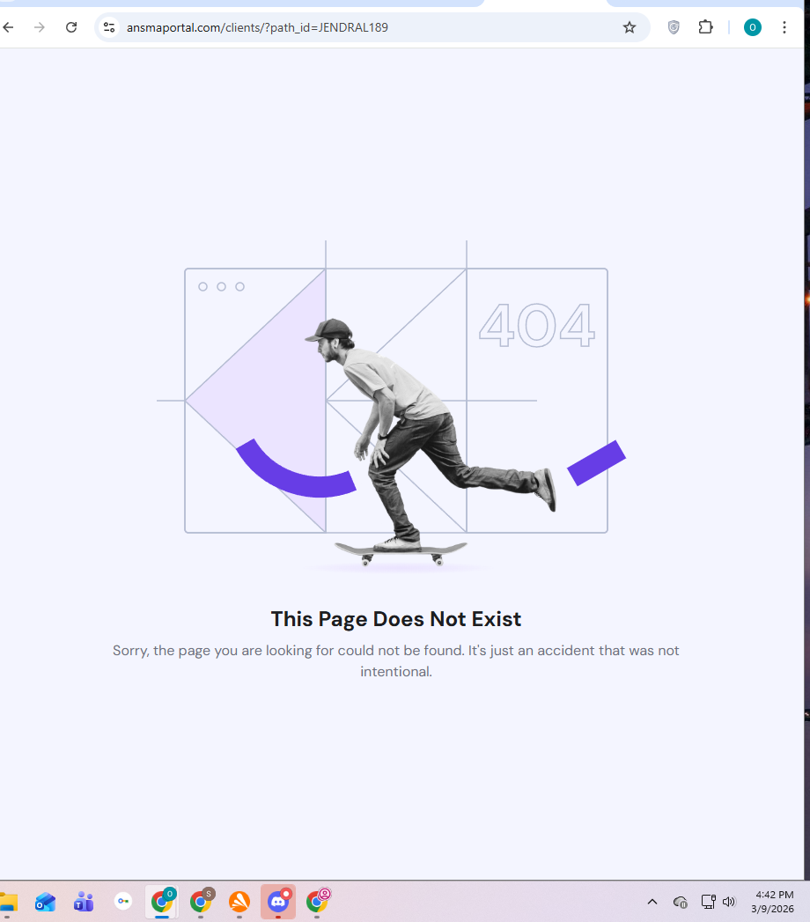Screen dimensions: 810x922
Task: Switch to Chrome window with S profile
Action: (x=201, y=901)
